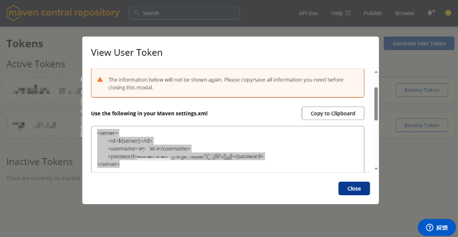Open the feedback help button
Image resolution: width=458 pixels, height=237 pixels.
pyautogui.click(x=437, y=228)
